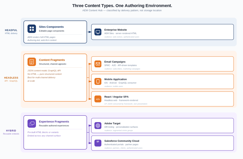This screenshot has height=159, width=243.
Task: Click 'iOS · Android · GraphQL consumer' text
Action: 120,83
